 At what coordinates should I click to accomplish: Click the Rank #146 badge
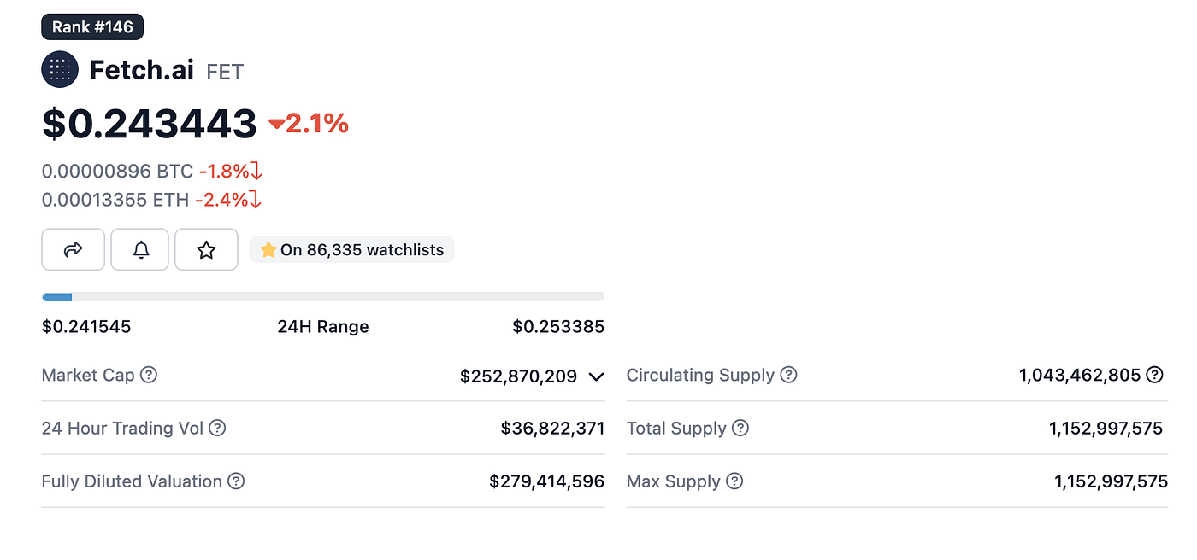pos(92,27)
